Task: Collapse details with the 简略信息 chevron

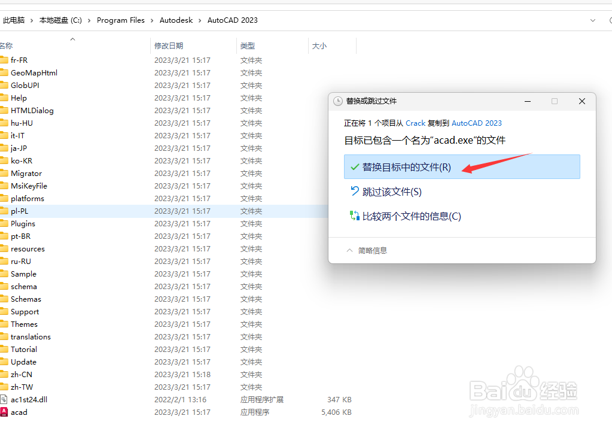Action: (x=350, y=251)
